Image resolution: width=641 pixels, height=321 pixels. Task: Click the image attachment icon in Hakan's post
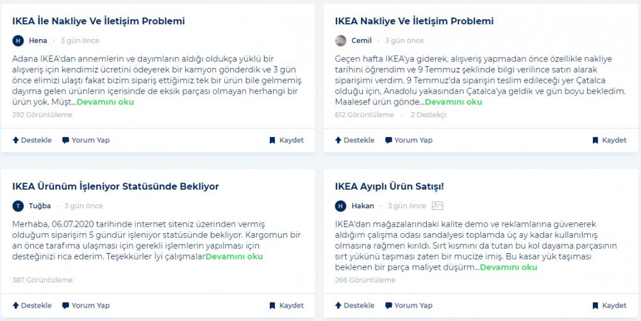(x=438, y=206)
